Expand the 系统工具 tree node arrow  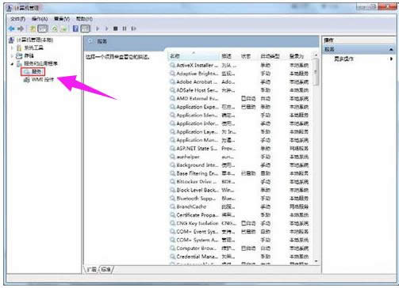click(12, 48)
